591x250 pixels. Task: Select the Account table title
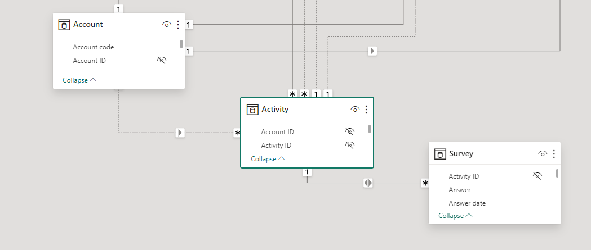[88, 24]
